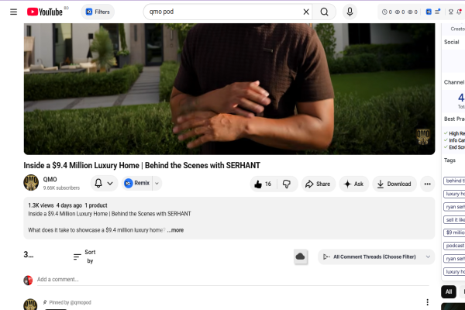This screenshot has width=465, height=310.
Task: Open the list icon with blue dot
Action: pyautogui.click(x=438, y=12)
